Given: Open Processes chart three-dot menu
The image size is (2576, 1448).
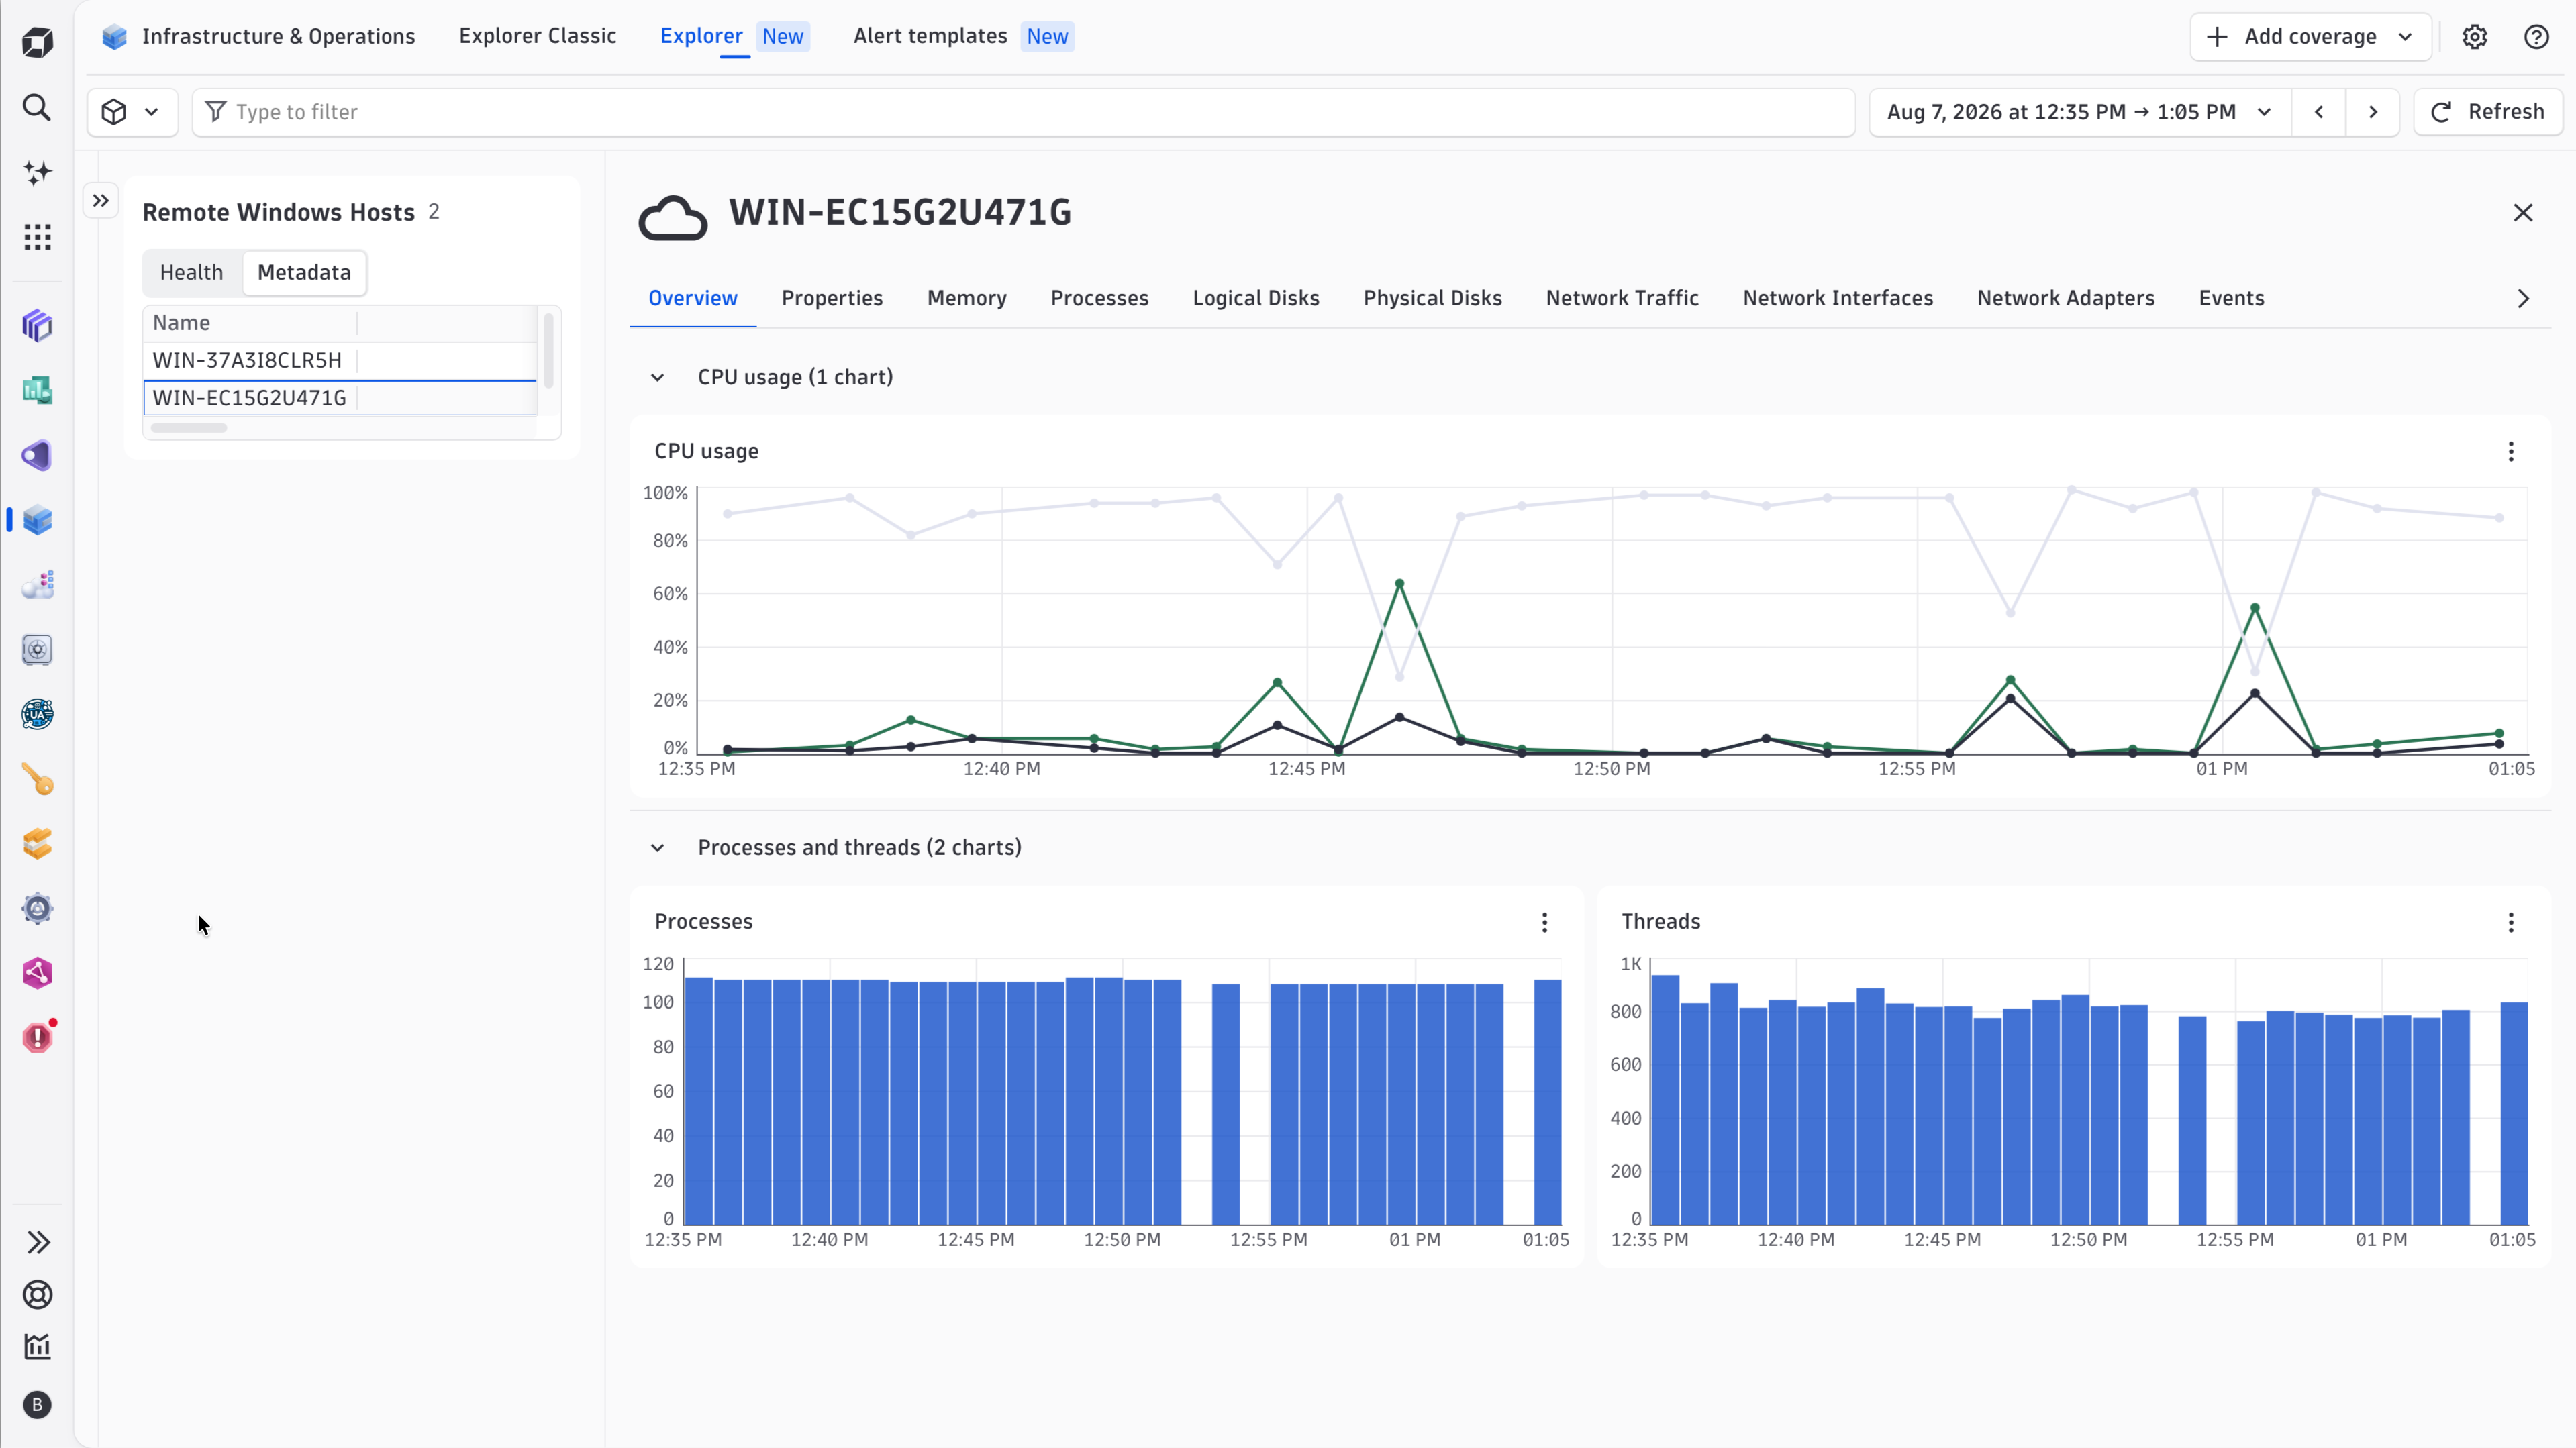Looking at the screenshot, I should coord(1545,922).
